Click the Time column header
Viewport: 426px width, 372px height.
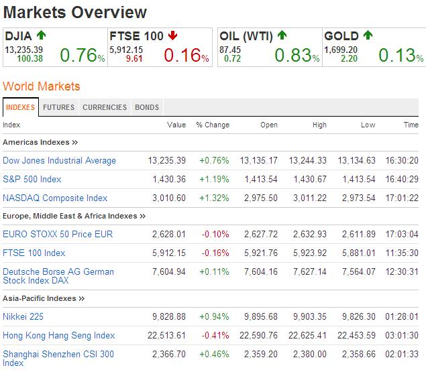pos(411,125)
